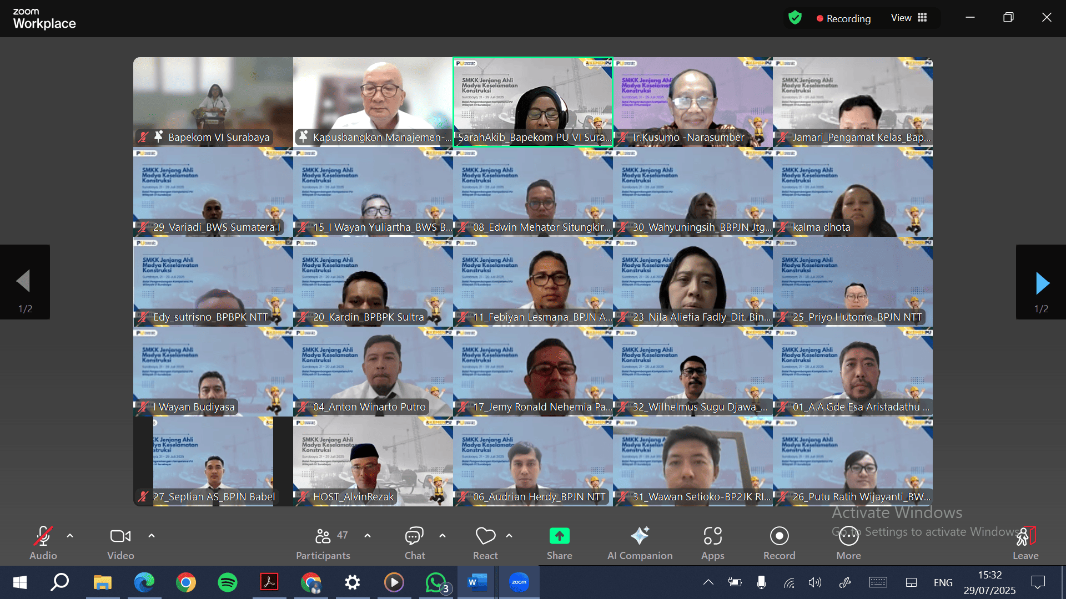Viewport: 1066px width, 599px height.
Task: Open File Explorer from taskbar
Action: pyautogui.click(x=102, y=582)
